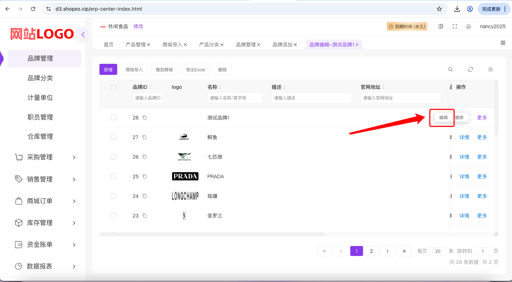Sort the table by 品牌ID
The width and height of the screenshot is (512, 282).
150,87
